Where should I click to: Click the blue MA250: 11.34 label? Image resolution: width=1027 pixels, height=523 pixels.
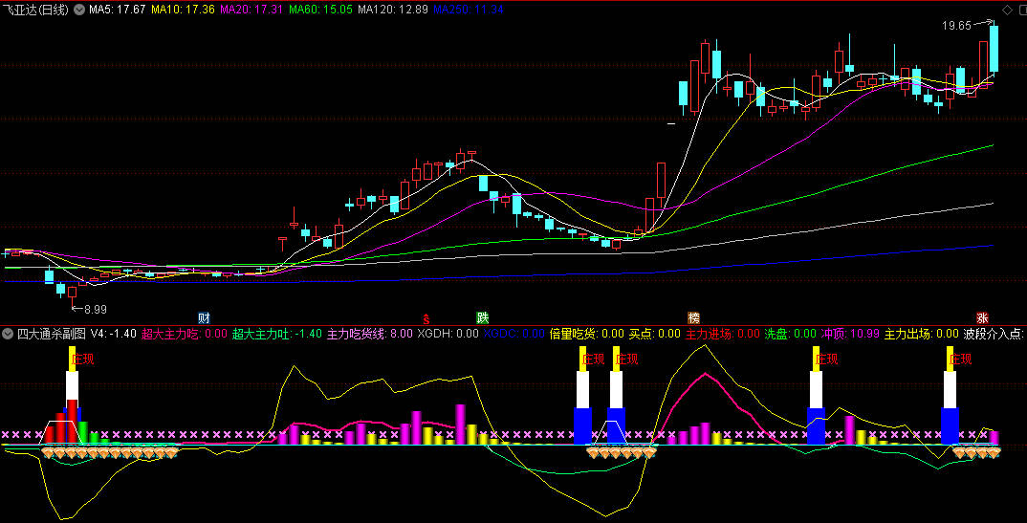pyautogui.click(x=469, y=10)
